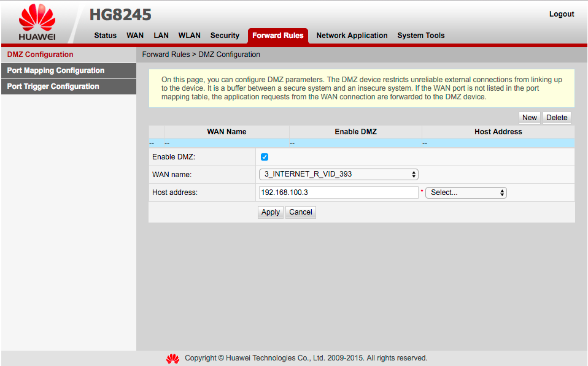Click the Huawei copyright text in the footer
The height and width of the screenshot is (366, 588).
pyautogui.click(x=306, y=358)
